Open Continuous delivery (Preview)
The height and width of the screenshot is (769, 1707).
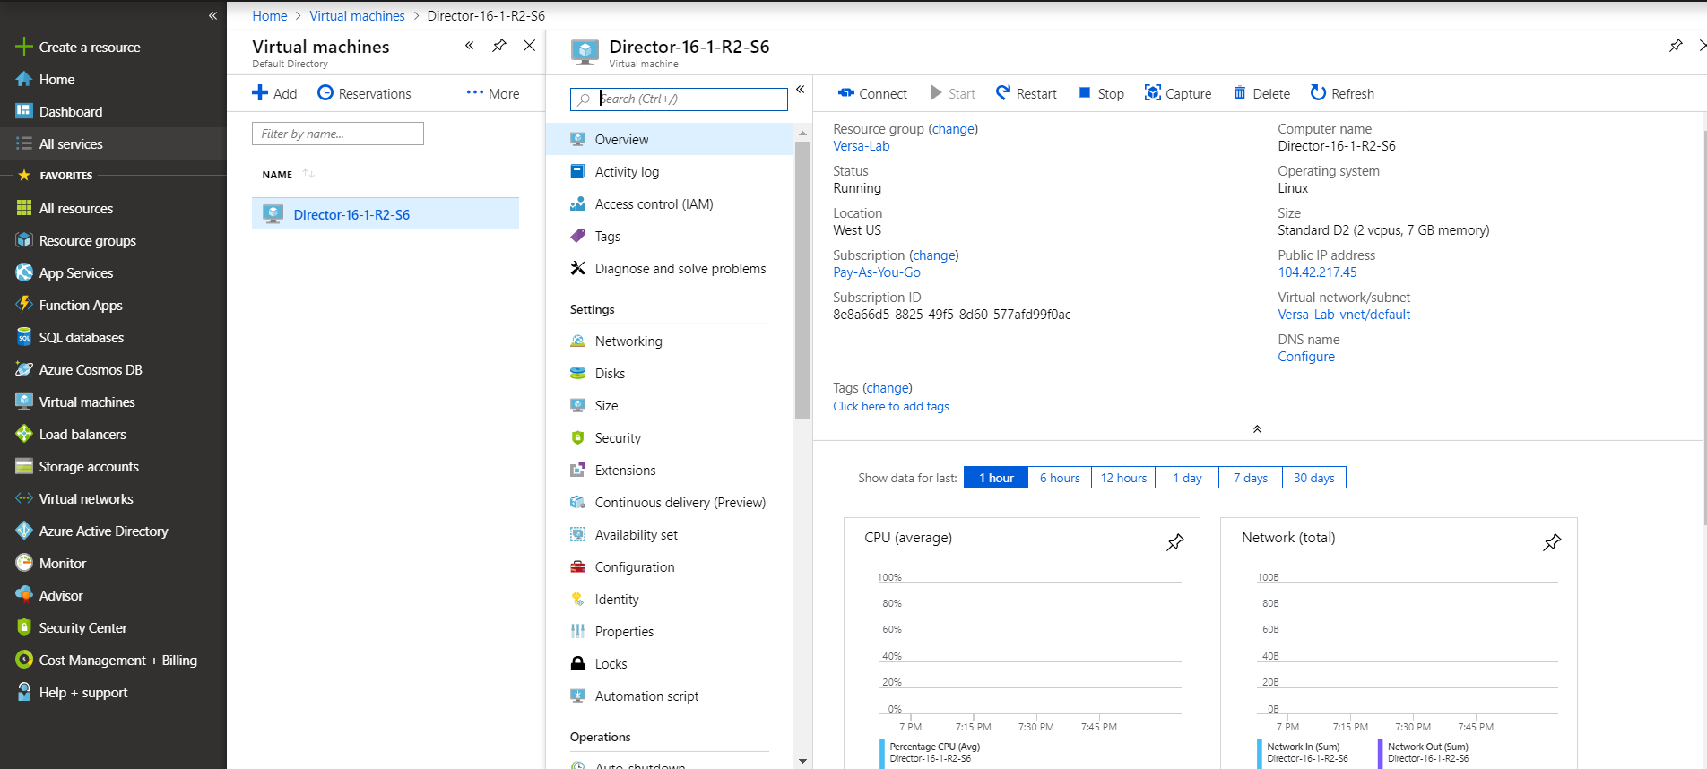click(670, 503)
